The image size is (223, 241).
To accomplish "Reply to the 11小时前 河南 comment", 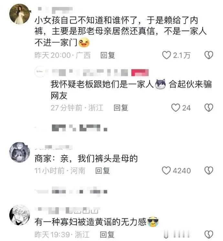I will pos(102,171).
